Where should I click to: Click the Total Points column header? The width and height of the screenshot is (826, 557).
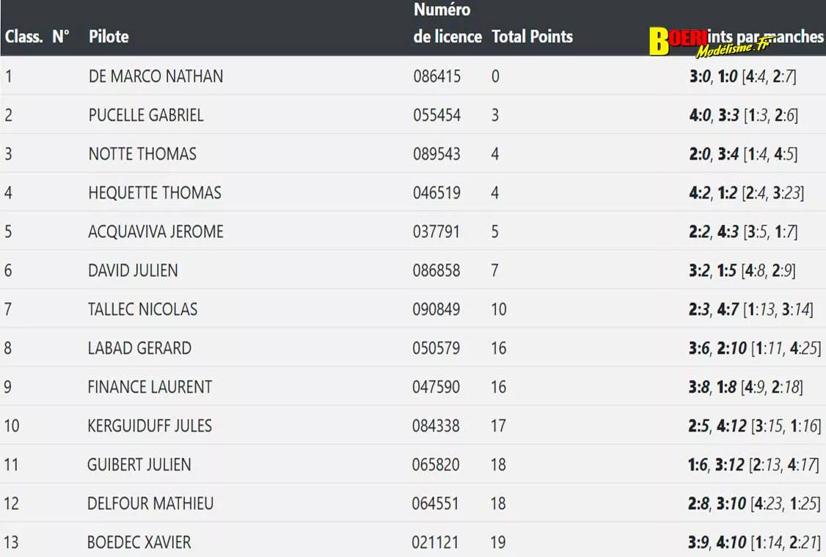click(532, 37)
